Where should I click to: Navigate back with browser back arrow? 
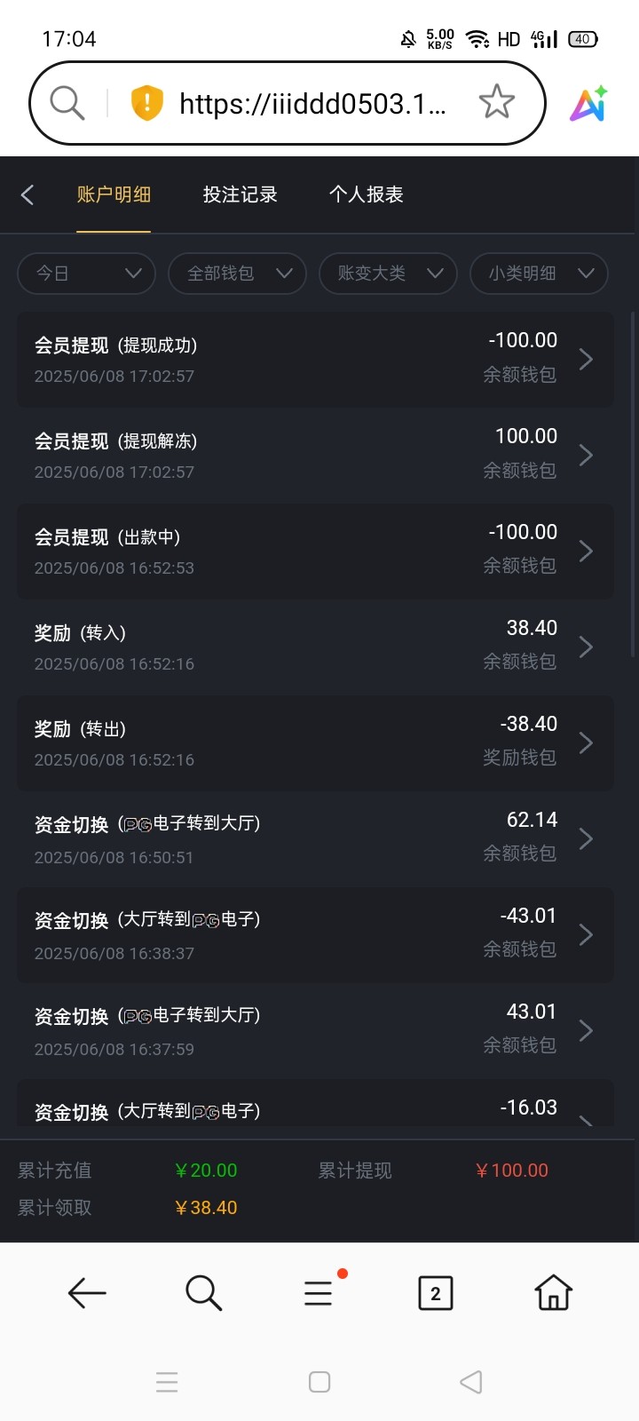click(86, 1292)
